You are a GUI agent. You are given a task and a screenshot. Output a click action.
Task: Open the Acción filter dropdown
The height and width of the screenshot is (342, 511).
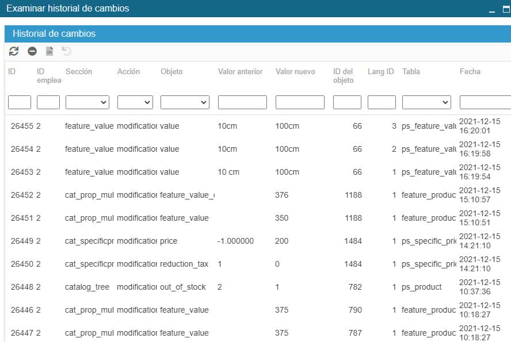coord(135,102)
